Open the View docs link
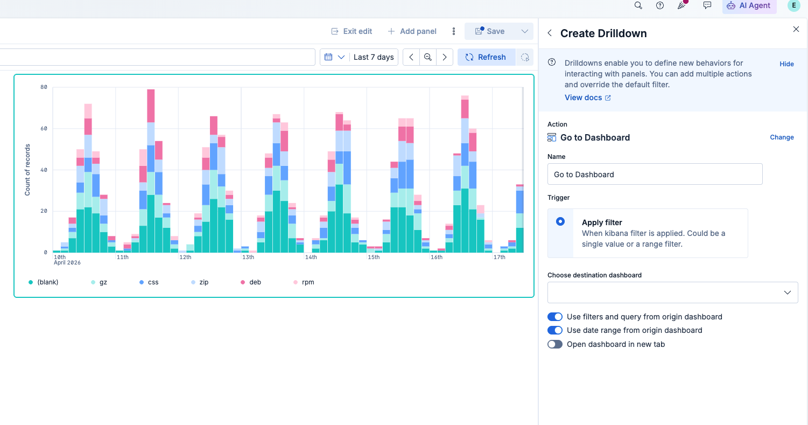Viewport: 808px width, 425px height. click(x=587, y=97)
